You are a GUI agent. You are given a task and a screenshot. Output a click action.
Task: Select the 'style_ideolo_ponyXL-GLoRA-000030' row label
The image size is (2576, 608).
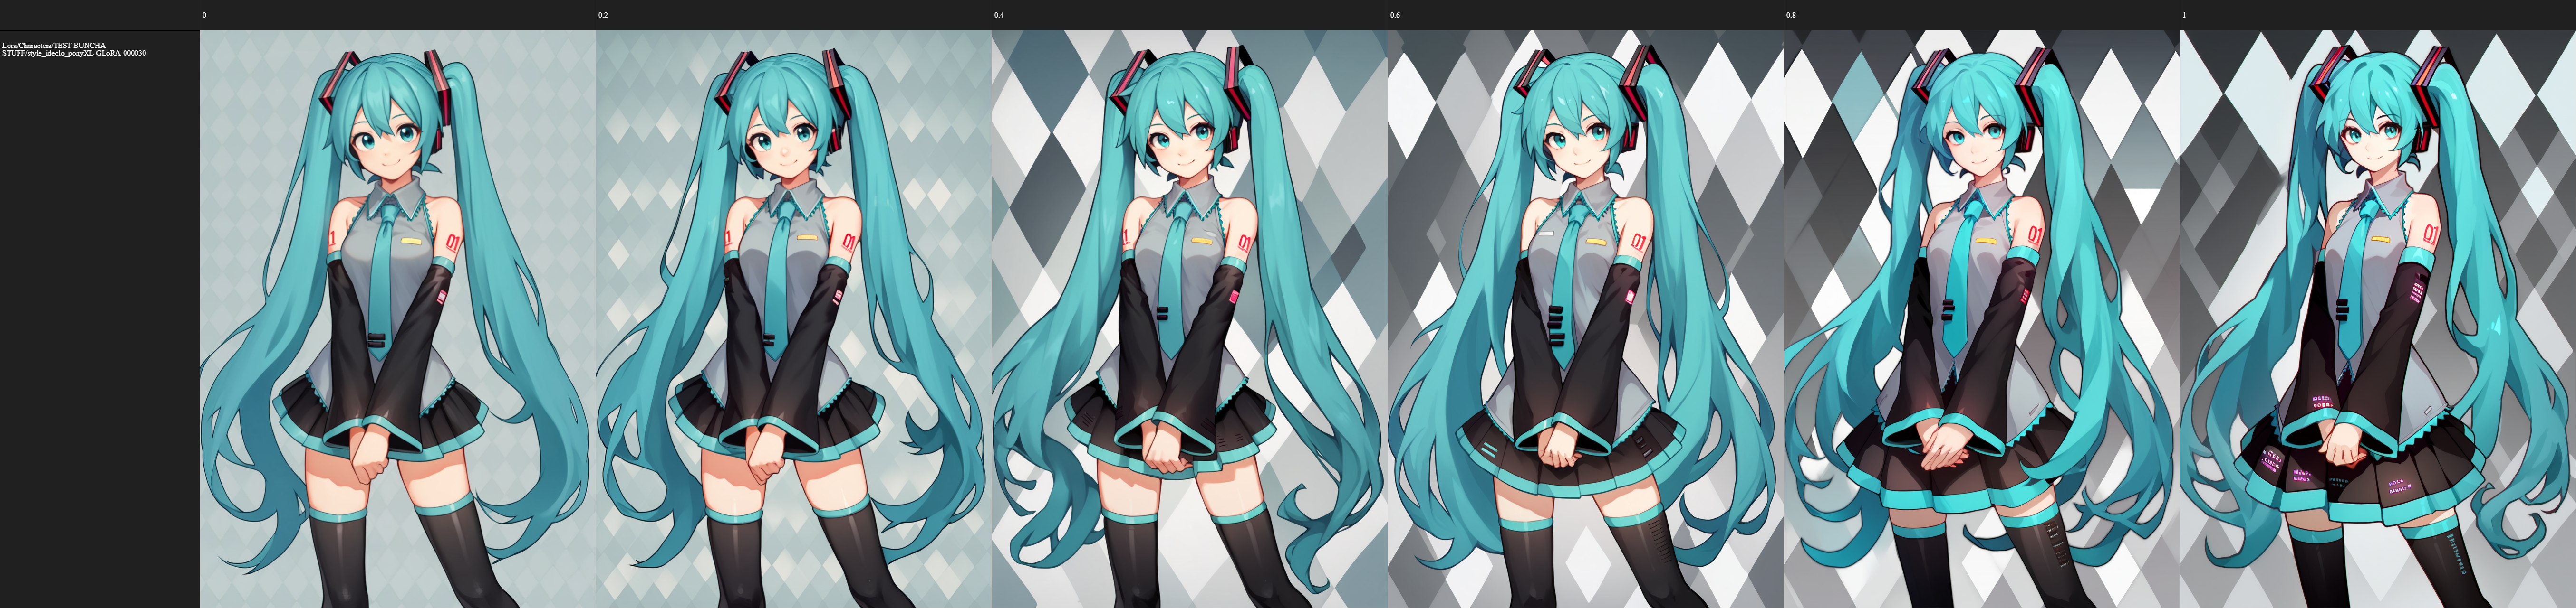[x=74, y=49]
